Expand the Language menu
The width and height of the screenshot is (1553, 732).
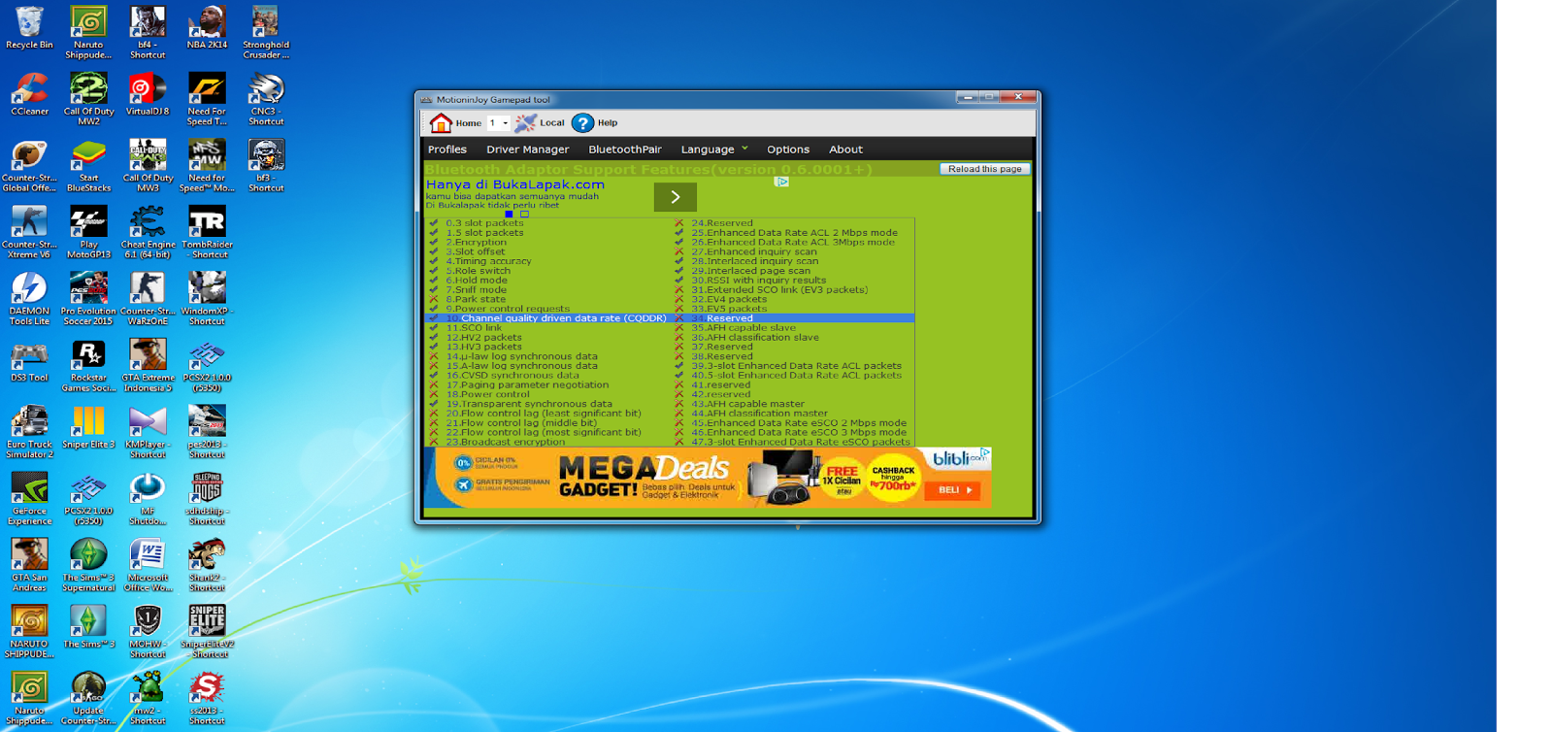[x=714, y=150]
